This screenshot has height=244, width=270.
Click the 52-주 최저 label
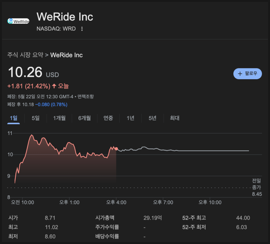[194, 227]
